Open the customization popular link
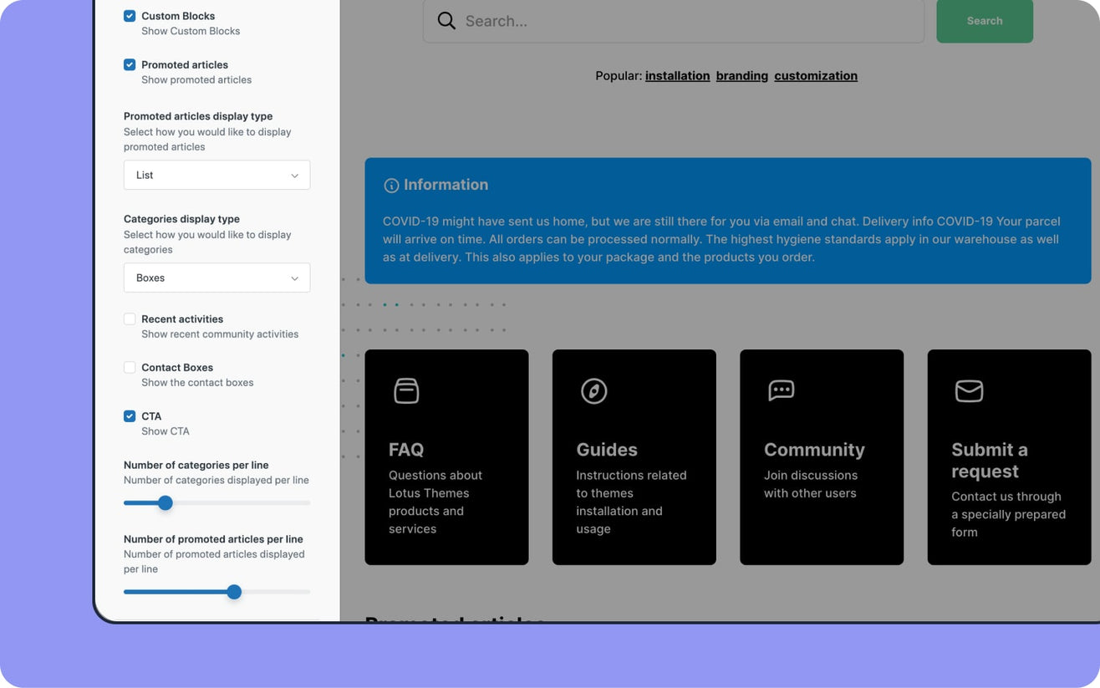 point(816,75)
